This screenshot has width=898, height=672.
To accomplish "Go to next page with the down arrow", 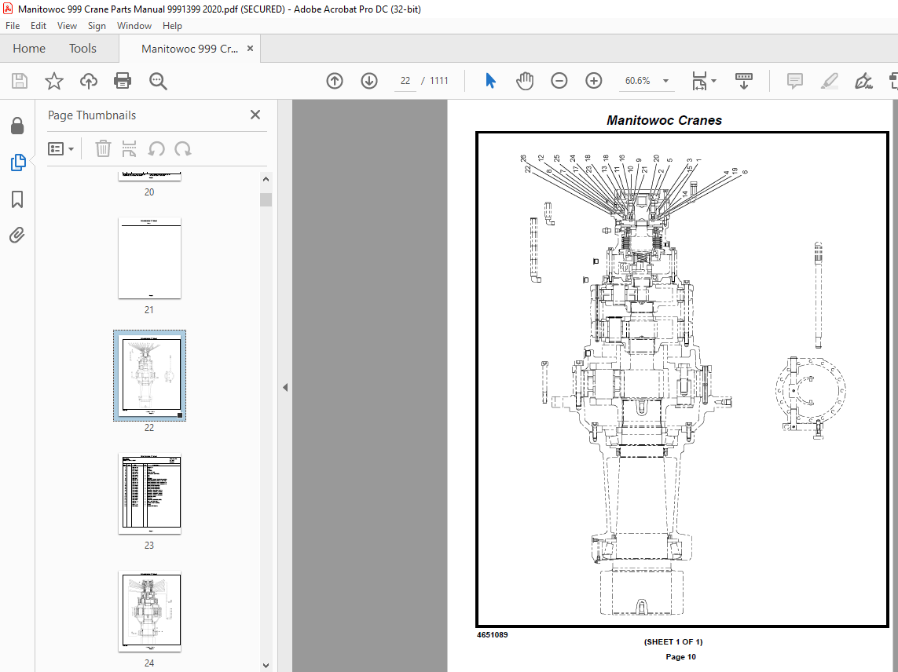I will click(x=368, y=81).
